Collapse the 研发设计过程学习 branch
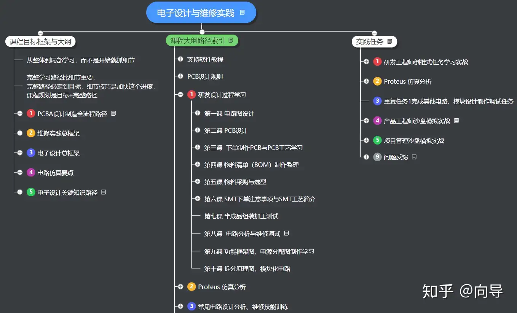 pyautogui.click(x=180, y=95)
